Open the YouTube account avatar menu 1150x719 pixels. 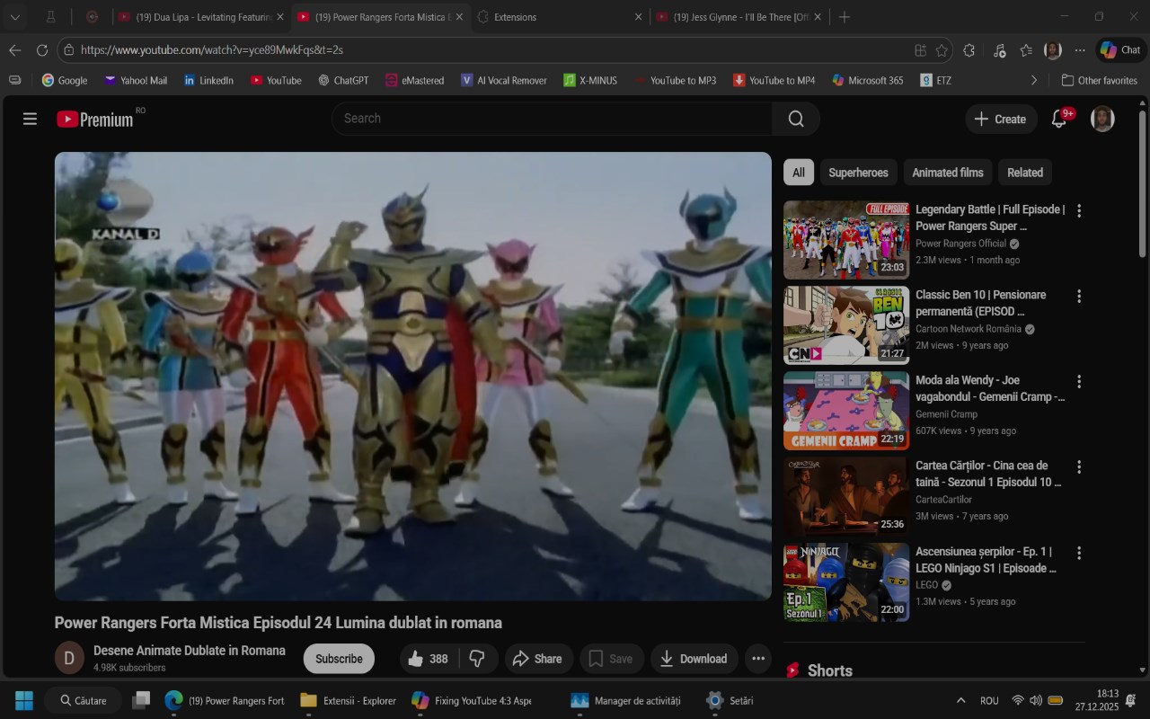[x=1102, y=119]
